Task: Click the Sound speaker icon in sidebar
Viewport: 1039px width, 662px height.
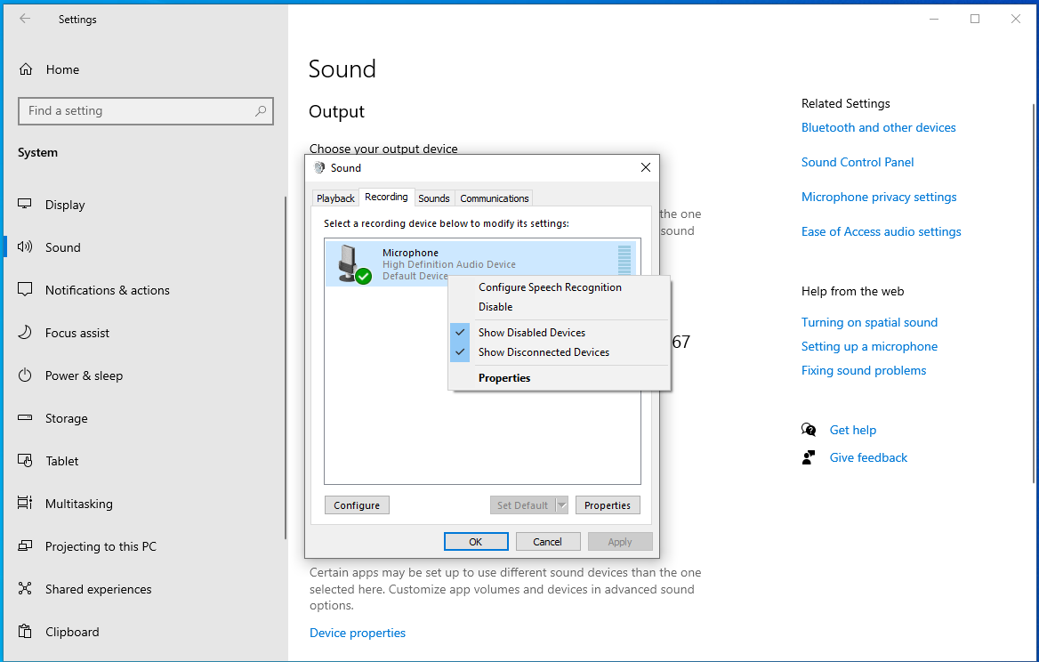Action: pos(25,246)
